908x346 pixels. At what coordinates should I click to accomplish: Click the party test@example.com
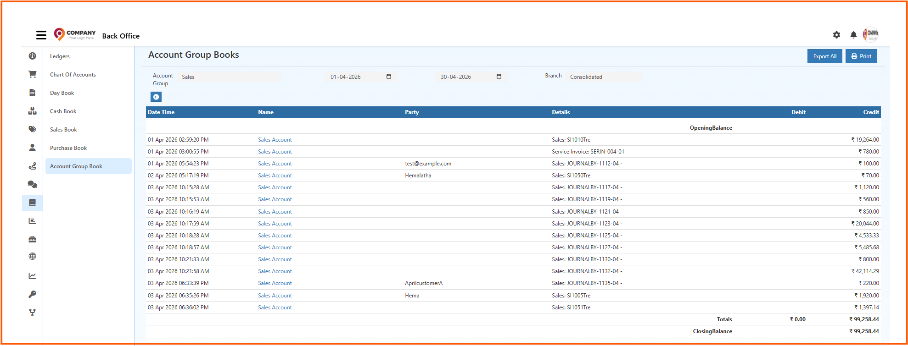[x=428, y=164]
